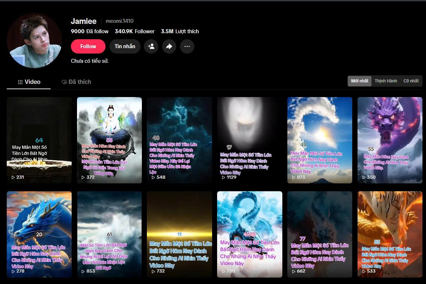Viewport: 426px width, 284px height.
Task: Follow the Jamiee account
Action: (x=88, y=46)
